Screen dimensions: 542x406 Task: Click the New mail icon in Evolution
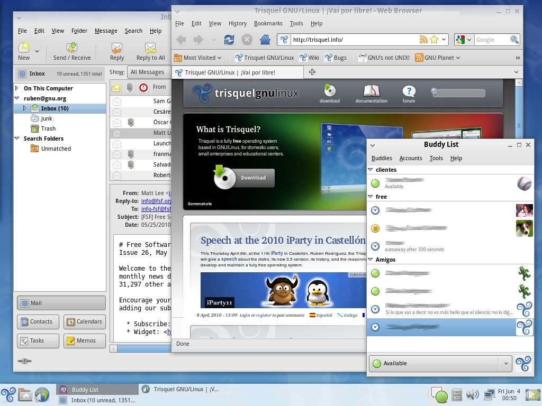coord(24,47)
